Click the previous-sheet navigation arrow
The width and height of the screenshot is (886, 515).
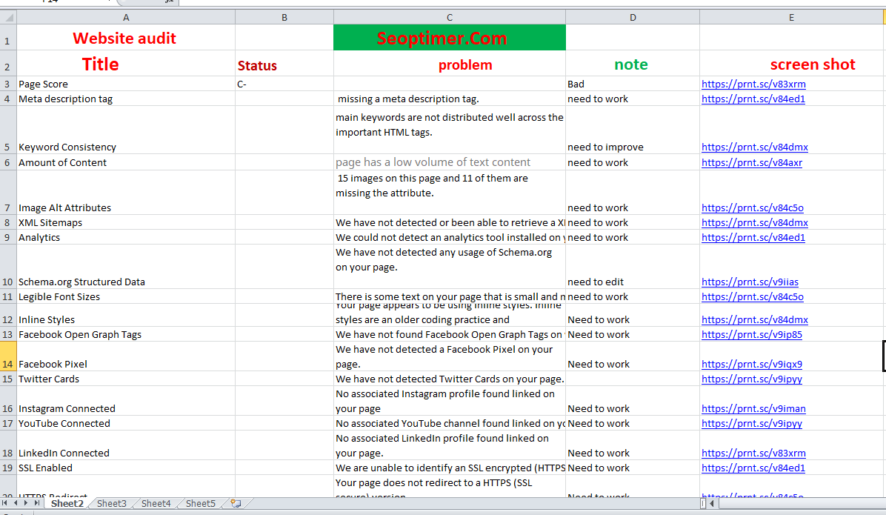[x=17, y=503]
